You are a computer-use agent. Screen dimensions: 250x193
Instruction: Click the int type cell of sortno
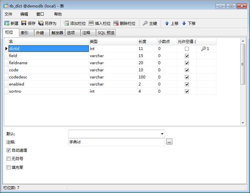113,91
